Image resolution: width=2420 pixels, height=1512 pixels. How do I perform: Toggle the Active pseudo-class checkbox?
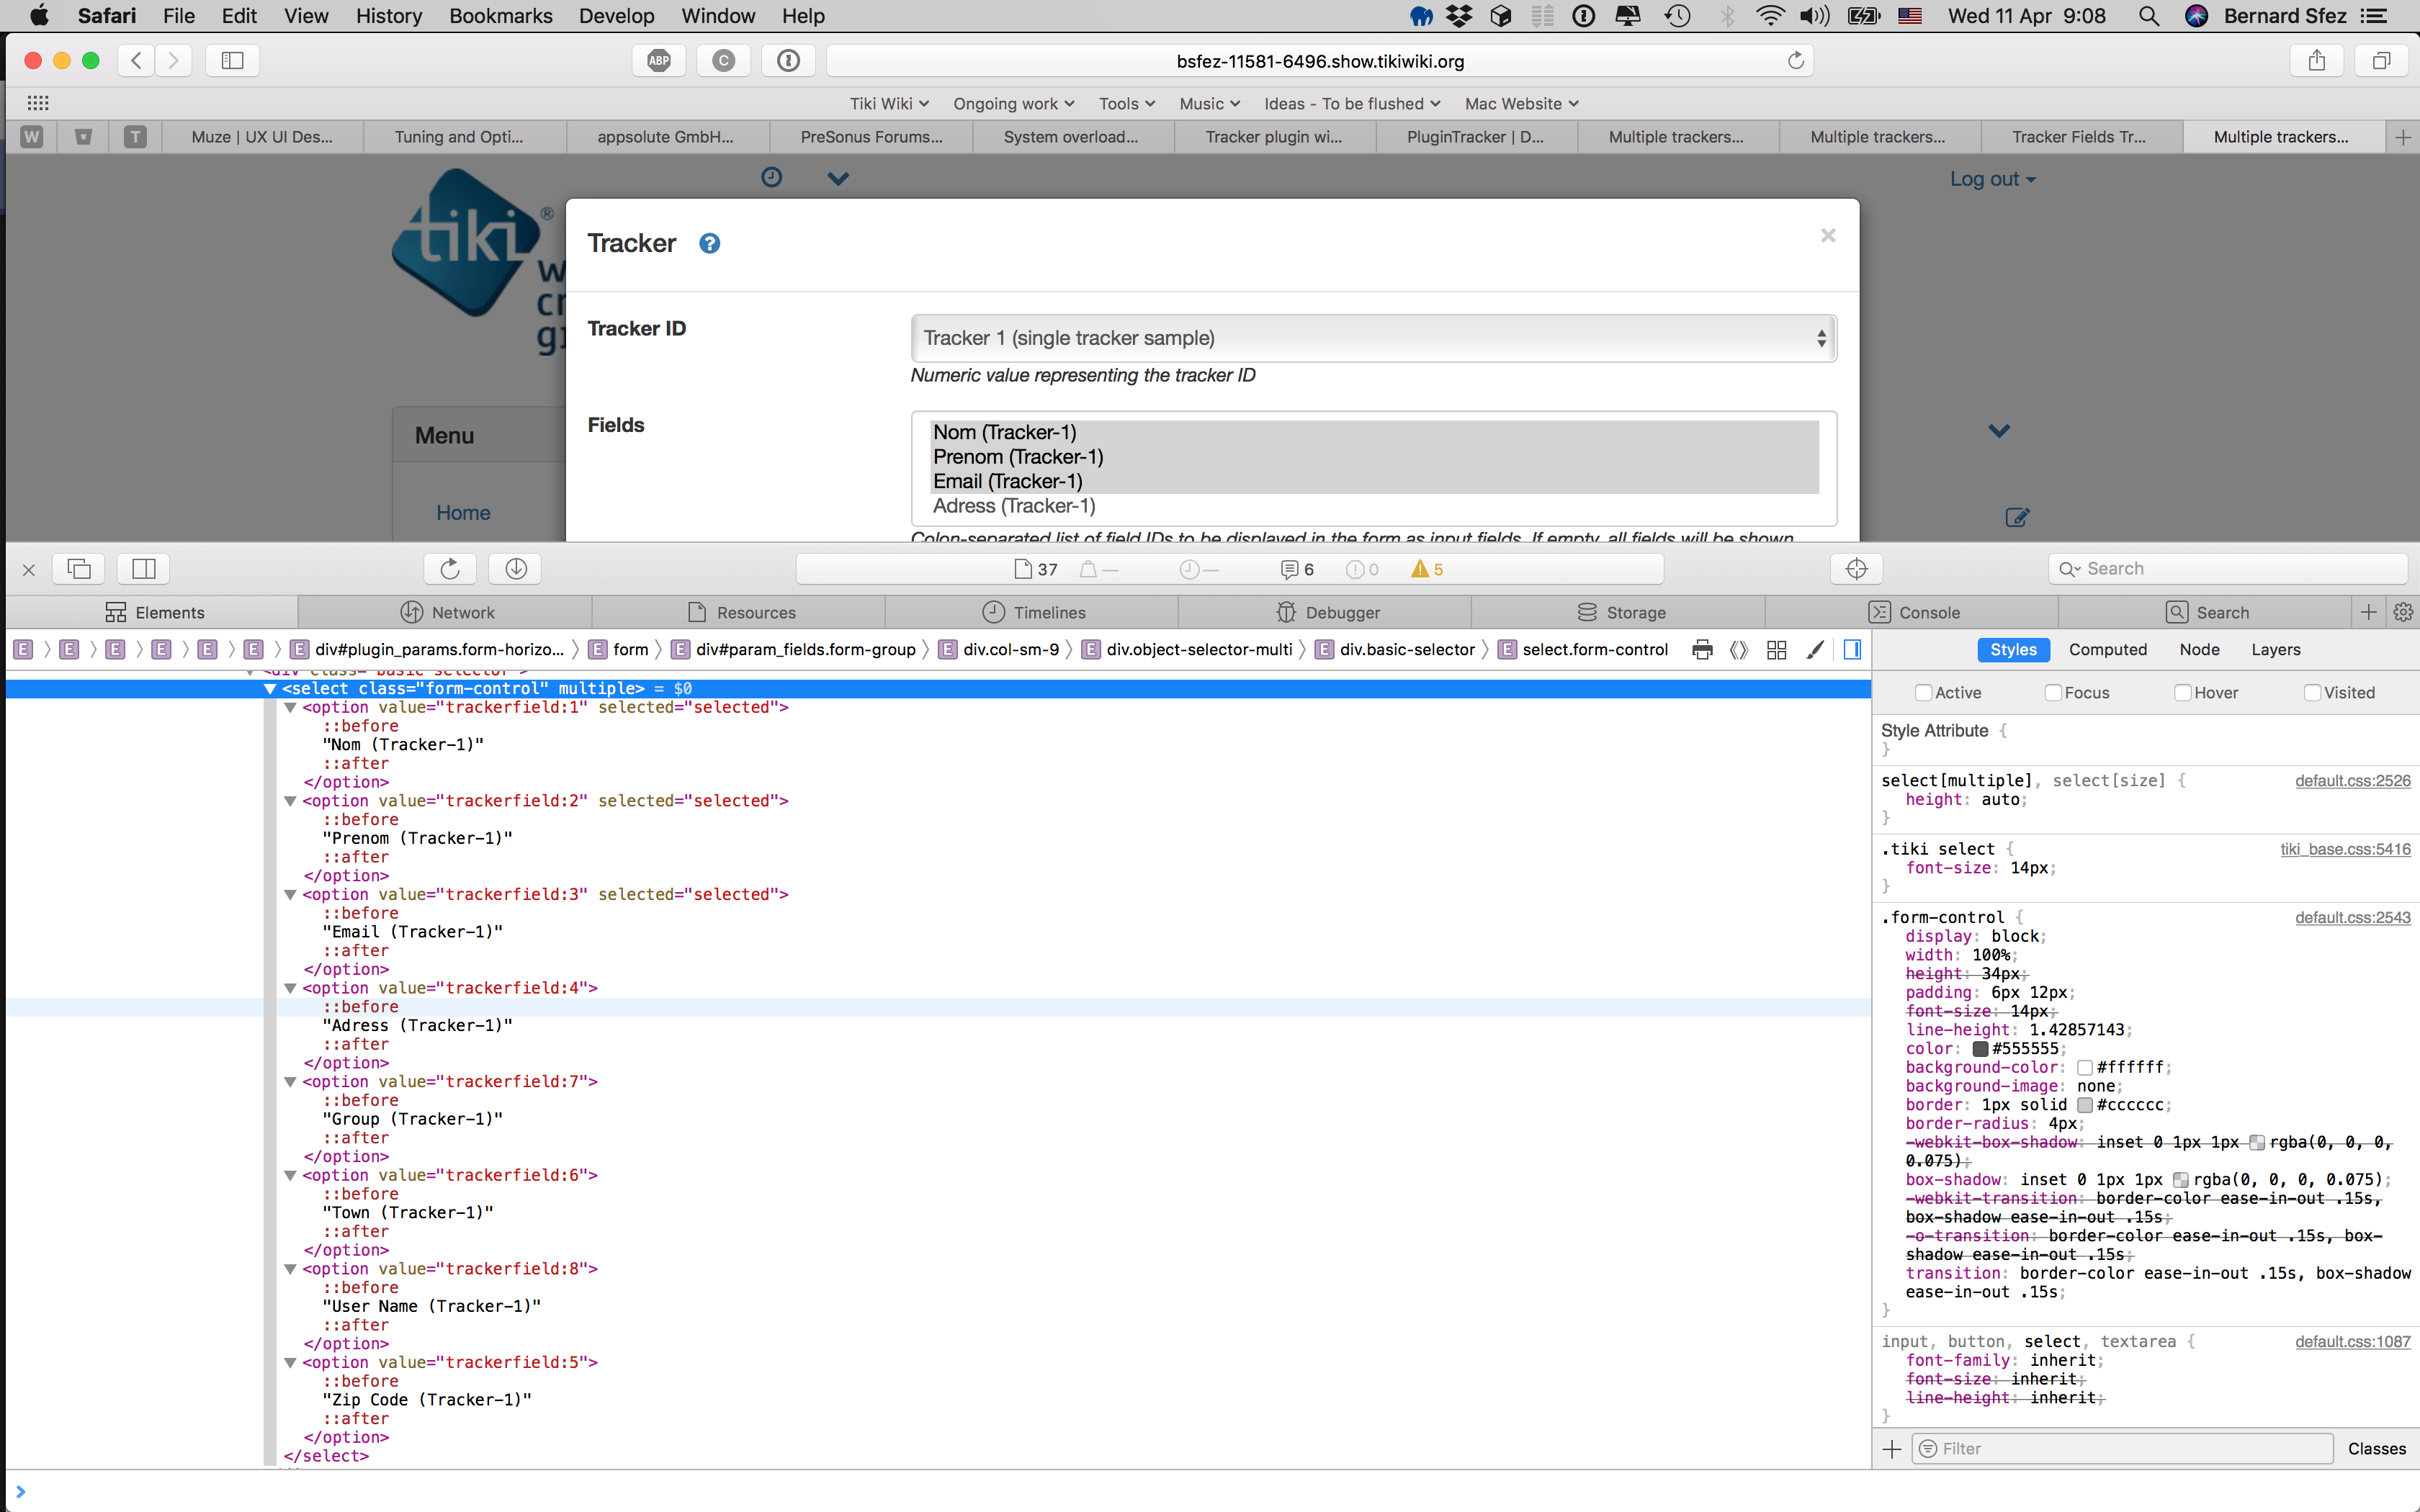pos(1923,693)
